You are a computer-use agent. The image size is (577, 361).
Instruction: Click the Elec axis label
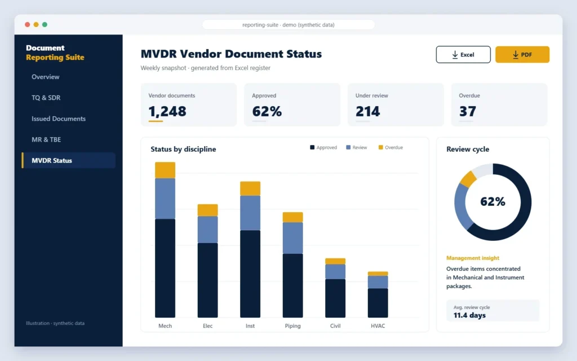(x=207, y=326)
